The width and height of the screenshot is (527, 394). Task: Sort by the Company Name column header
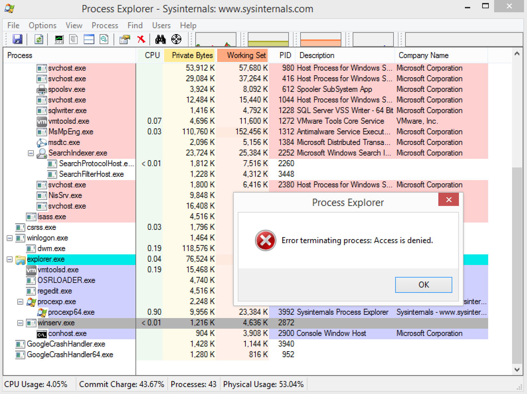[441, 55]
